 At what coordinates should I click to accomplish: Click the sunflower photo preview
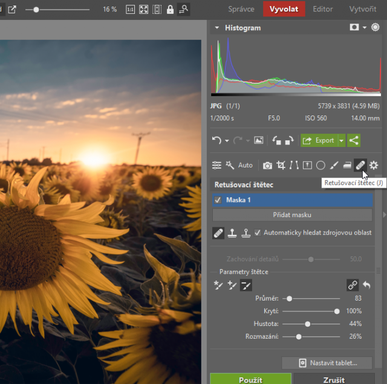(x=100, y=212)
